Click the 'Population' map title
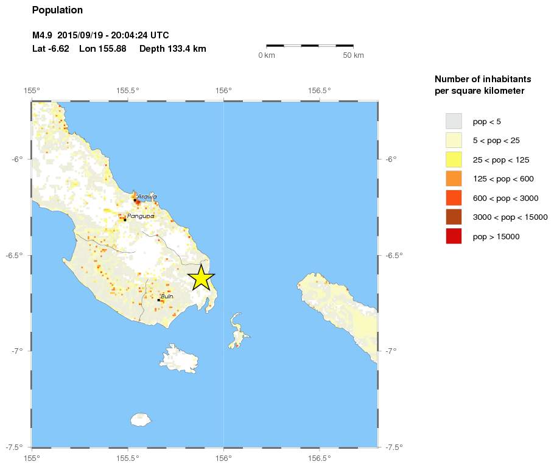The height and width of the screenshot is (467, 554). pyautogui.click(x=57, y=10)
